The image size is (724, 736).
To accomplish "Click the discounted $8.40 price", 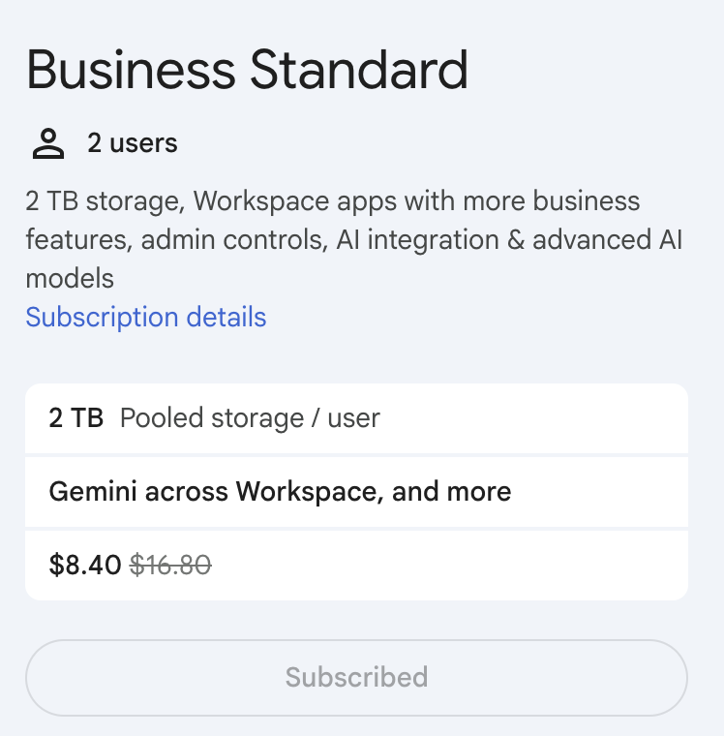I will tap(85, 565).
